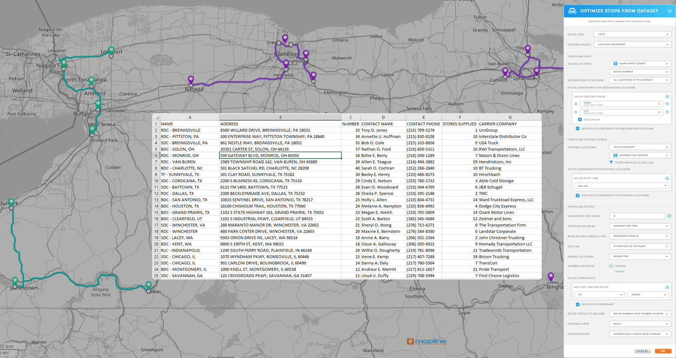This screenshot has height=358, width=676.
Task: Click the truck icon in the Optimize Stops header
Action: click(x=572, y=10)
